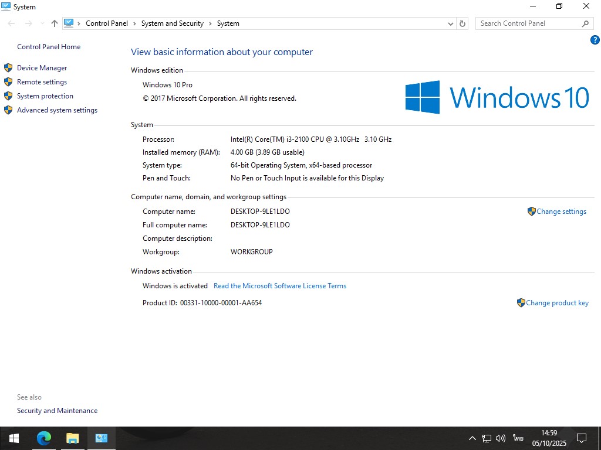Open the recent locations dropdown arrow
This screenshot has width=601, height=450.
click(x=42, y=23)
